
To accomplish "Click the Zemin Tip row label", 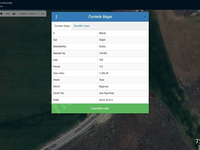I will [58, 93].
